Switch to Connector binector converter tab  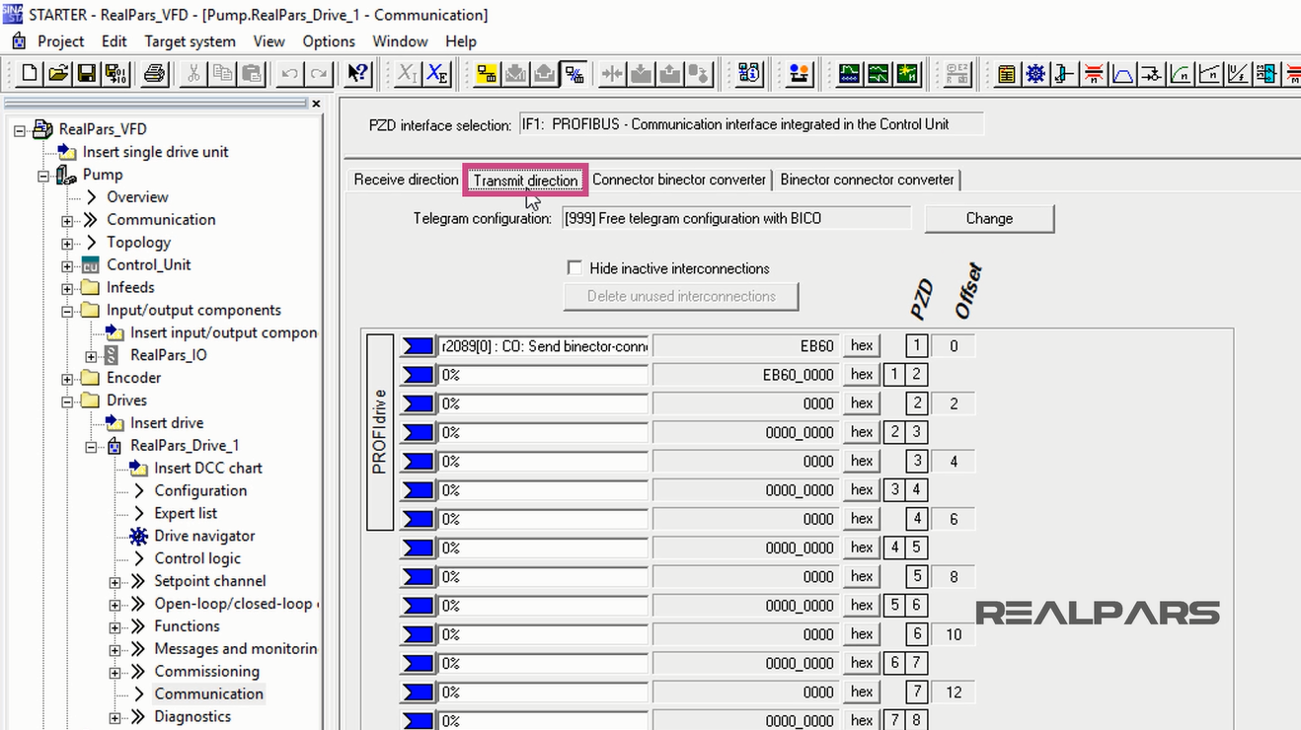pyautogui.click(x=679, y=180)
